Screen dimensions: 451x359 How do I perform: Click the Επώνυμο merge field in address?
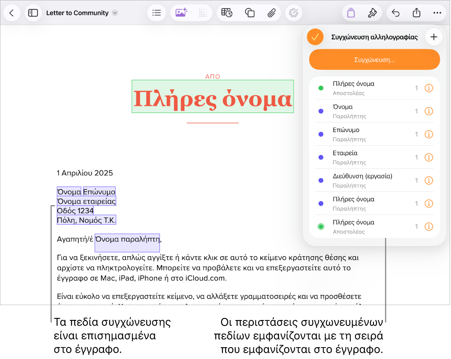[99, 192]
